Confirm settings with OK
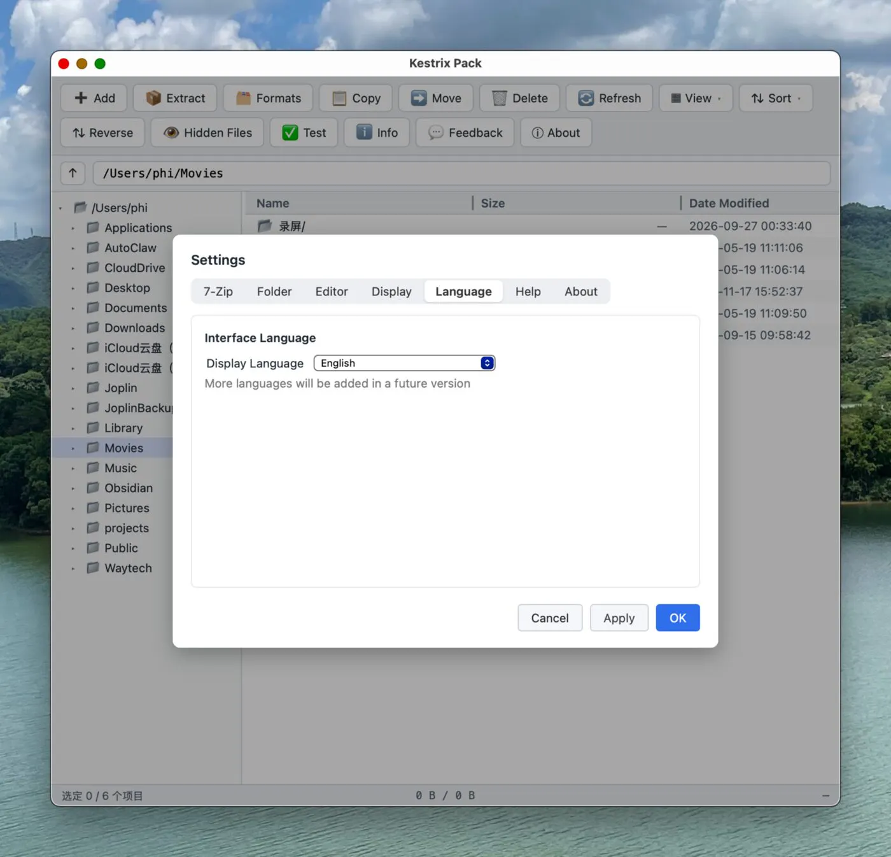 [x=678, y=618]
